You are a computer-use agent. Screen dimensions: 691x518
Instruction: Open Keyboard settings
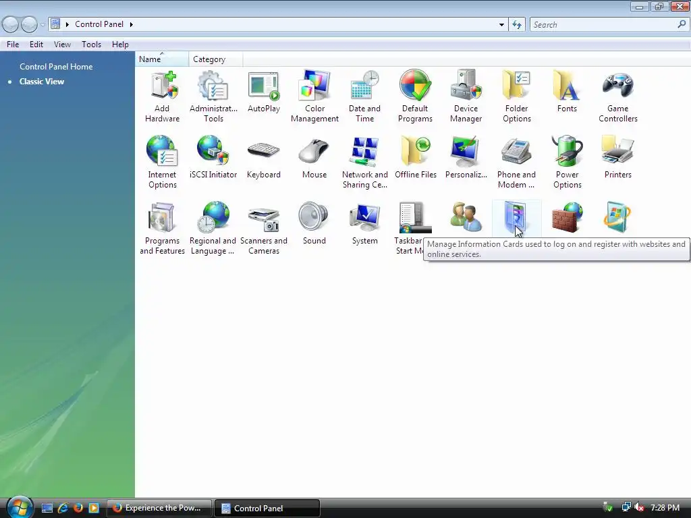click(x=264, y=157)
